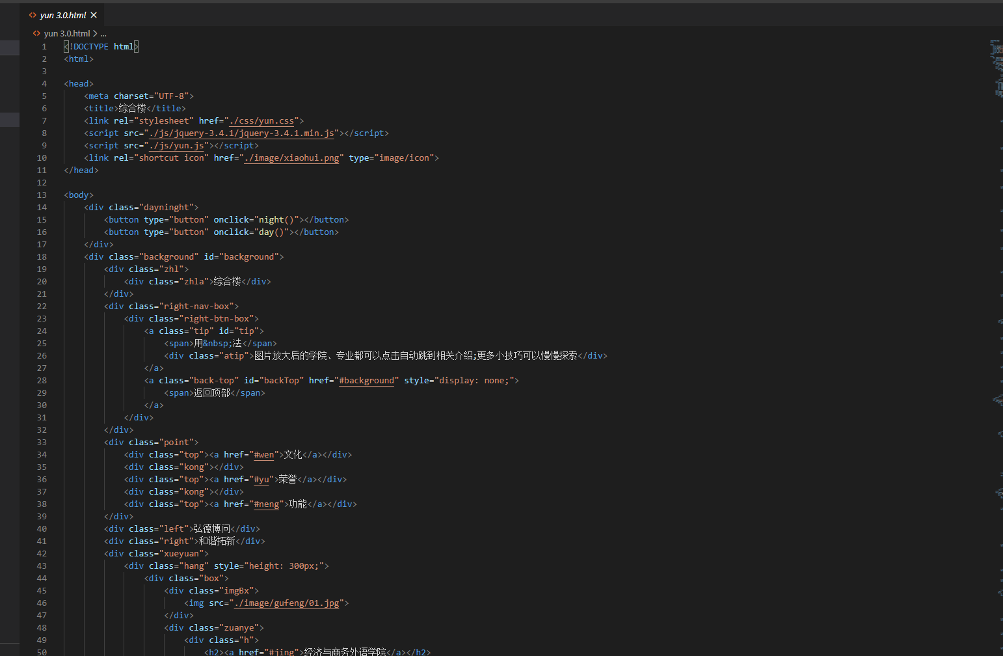1003x656 pixels.
Task: Click the 荣誉 link text on line 36
Action: click(x=288, y=480)
